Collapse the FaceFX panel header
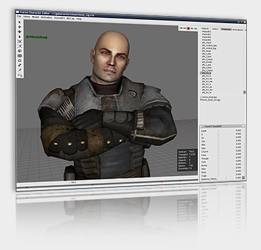The width and height of the screenshot is (261, 250). 222,126
